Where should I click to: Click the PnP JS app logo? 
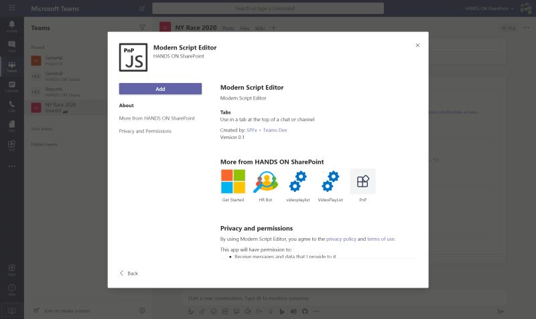pyautogui.click(x=133, y=58)
